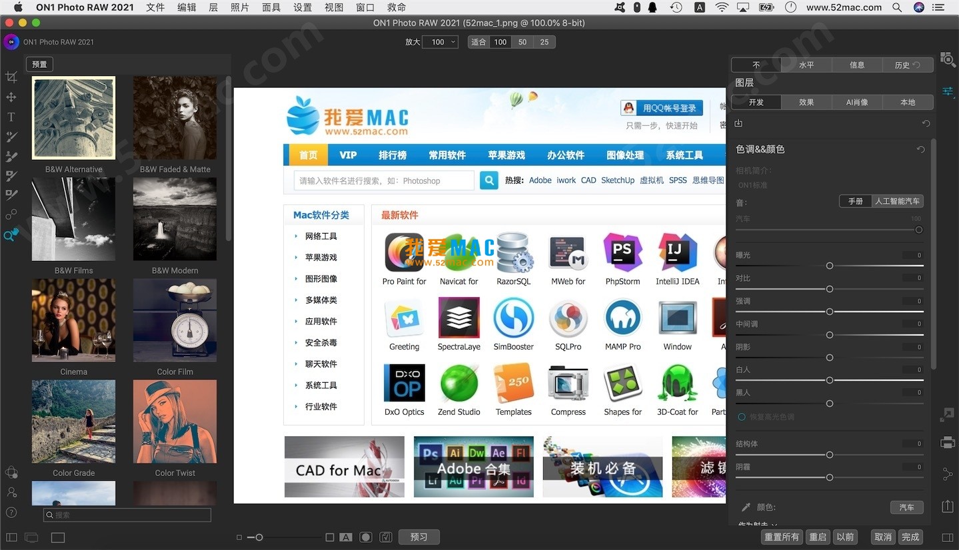The height and width of the screenshot is (550, 959).
Task: Open Spotlight search in the macOS menu bar
Action: point(897,7)
